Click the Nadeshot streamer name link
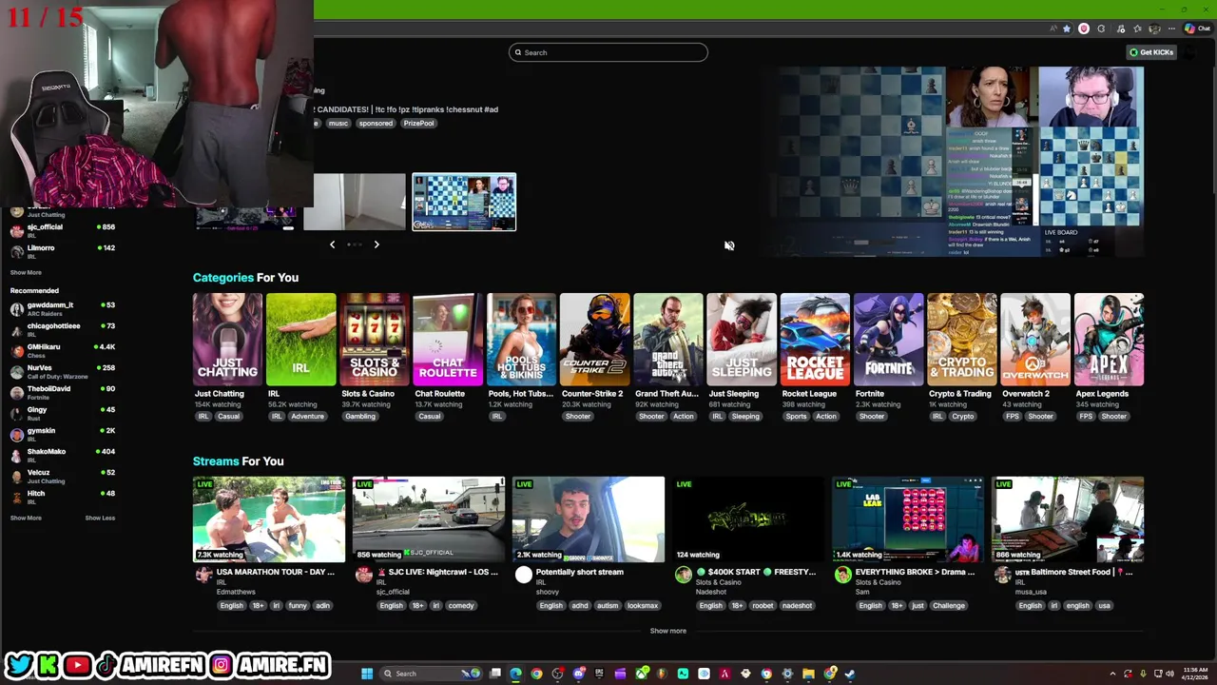Screen dimensions: 1217x685 (x=710, y=592)
